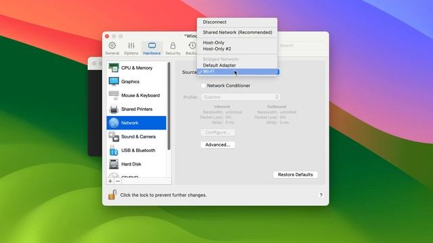Open Advanced... network settings
Viewport: 433px width, 243px height.
(218, 144)
